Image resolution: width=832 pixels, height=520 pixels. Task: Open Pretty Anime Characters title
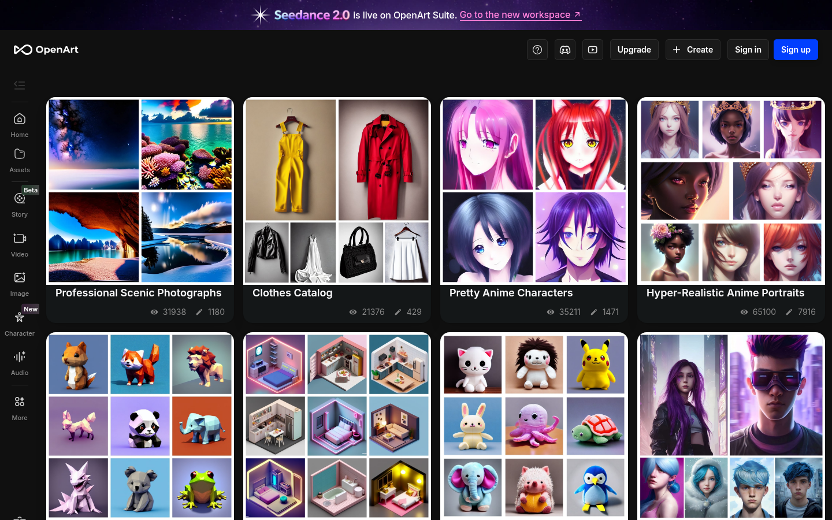pyautogui.click(x=511, y=293)
